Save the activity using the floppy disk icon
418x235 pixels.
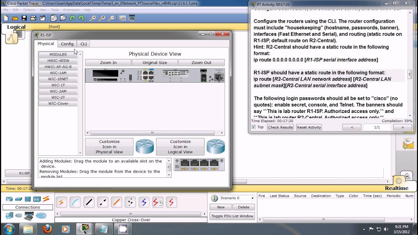pyautogui.click(x=24, y=18)
